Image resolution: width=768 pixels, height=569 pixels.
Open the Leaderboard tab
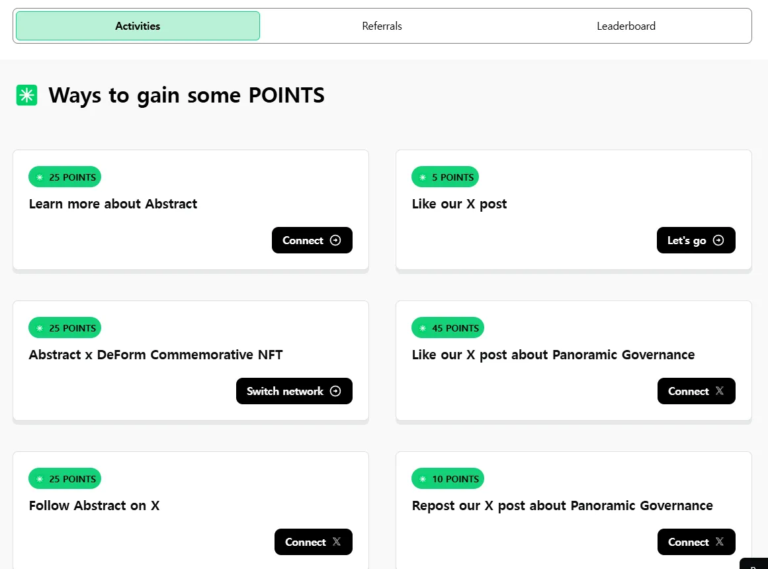coord(626,26)
